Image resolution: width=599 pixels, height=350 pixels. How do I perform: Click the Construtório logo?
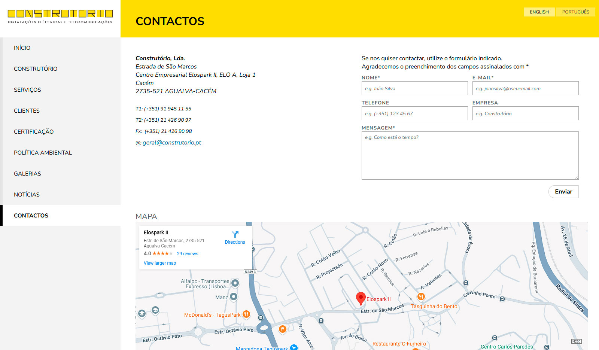(60, 16)
